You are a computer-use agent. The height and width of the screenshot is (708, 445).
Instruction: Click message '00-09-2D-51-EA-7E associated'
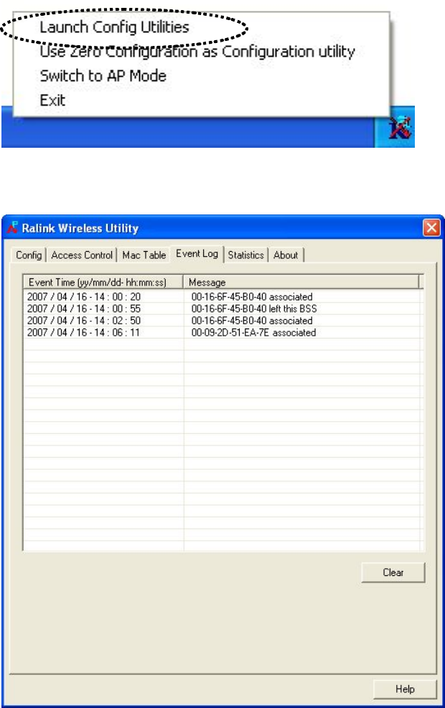[253, 333]
